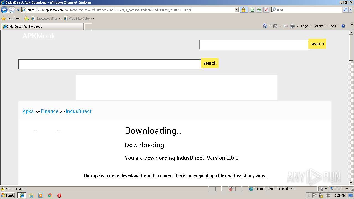Screen dimensions: 354x199
Task: Click the 8:29 AM clock
Action: click(340, 195)
